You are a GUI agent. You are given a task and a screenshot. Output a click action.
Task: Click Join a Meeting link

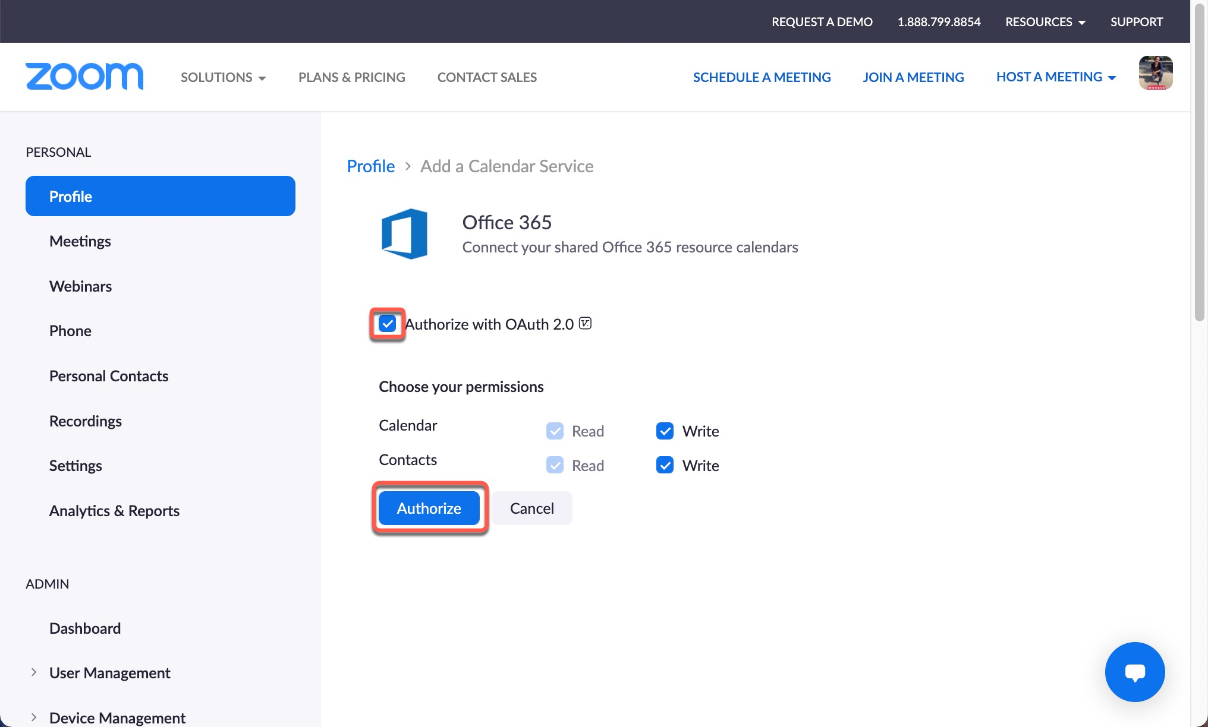pos(913,77)
